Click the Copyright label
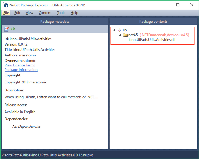The image size is (199, 159). click(13, 75)
